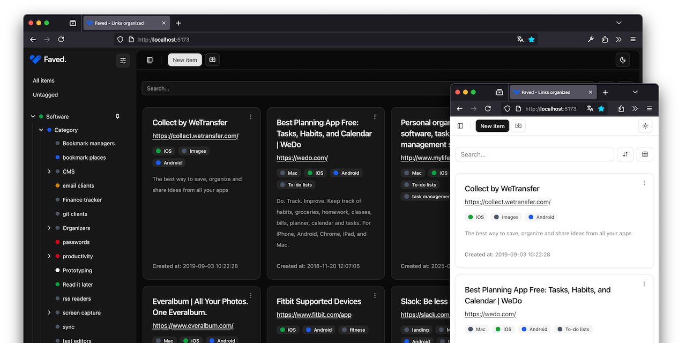
Task: Open www.everalbum.com link
Action: click(193, 326)
